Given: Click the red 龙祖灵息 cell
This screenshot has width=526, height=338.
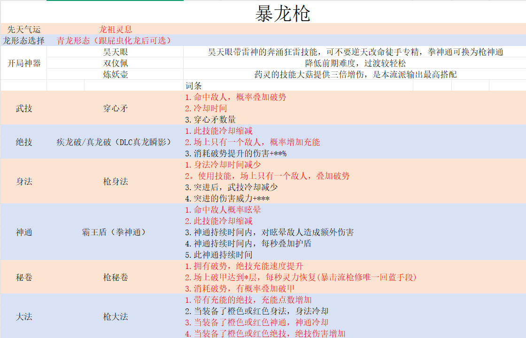Looking at the screenshot, I should [116, 29].
